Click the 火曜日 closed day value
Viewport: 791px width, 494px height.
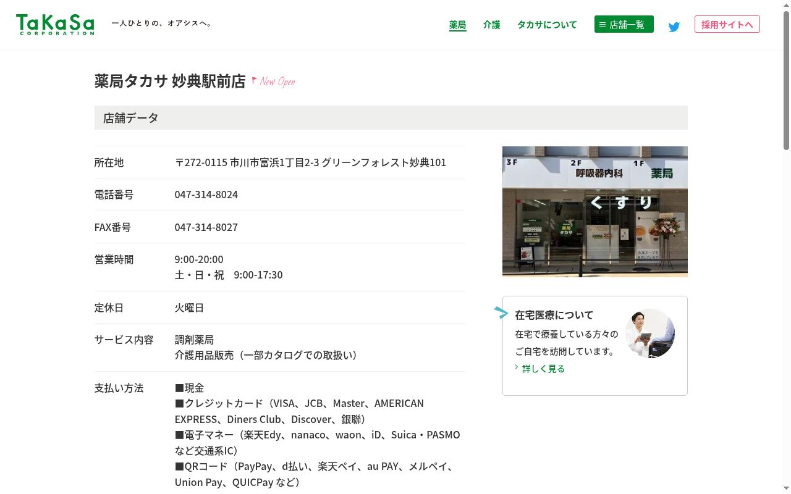tap(189, 308)
